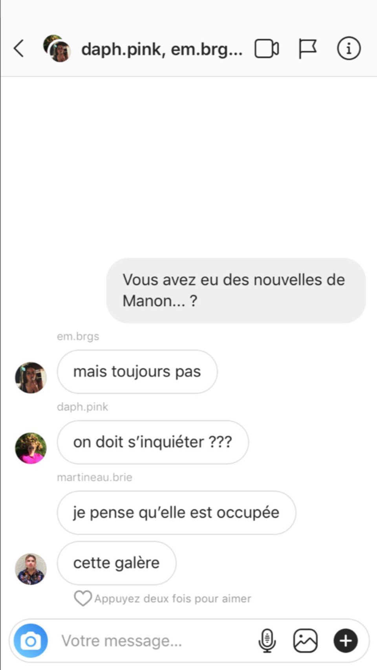Focus the Votre message input field
The image size is (377, 670).
pyautogui.click(x=157, y=641)
